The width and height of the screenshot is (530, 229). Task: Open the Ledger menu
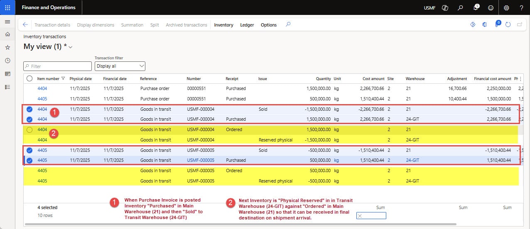click(x=247, y=25)
